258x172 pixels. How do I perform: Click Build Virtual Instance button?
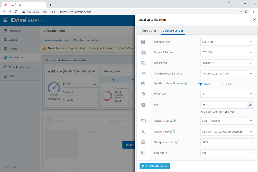[155, 166]
